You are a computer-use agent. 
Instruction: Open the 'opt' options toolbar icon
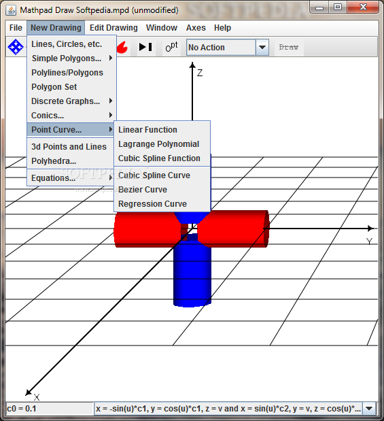pyautogui.click(x=171, y=47)
